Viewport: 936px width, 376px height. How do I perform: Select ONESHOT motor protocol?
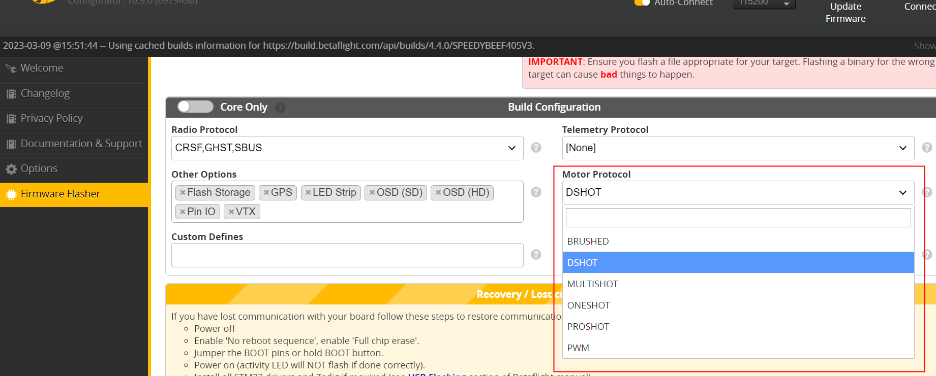pos(738,305)
